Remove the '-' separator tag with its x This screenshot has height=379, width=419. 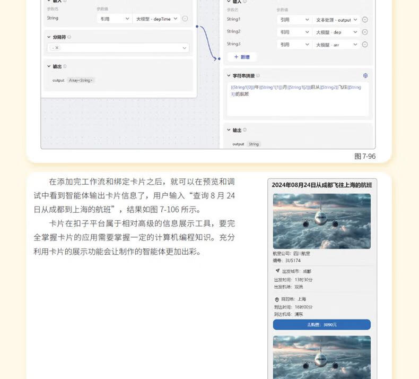[x=57, y=48]
